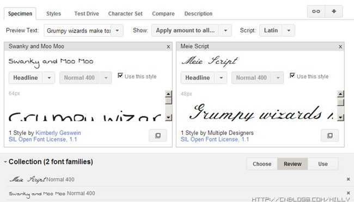Image resolution: width=354 pixels, height=202 pixels.
Task: Open the Description tab
Action: click(198, 14)
